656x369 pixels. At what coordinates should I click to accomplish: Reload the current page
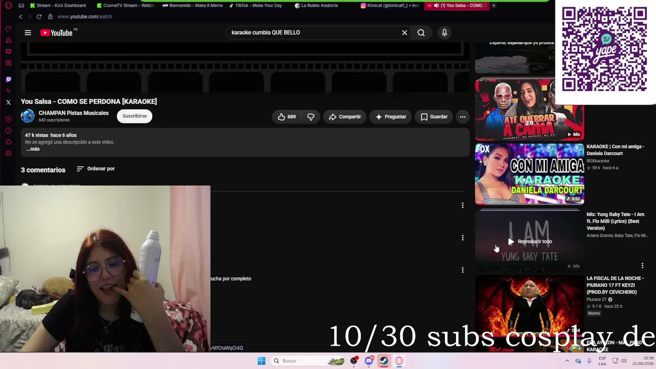38,16
